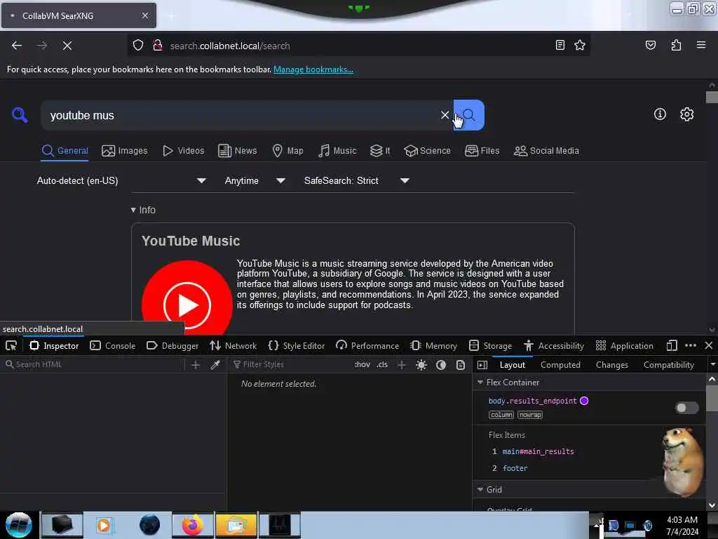
Task: Open Firefox application hamburger menu
Action: tap(700, 45)
